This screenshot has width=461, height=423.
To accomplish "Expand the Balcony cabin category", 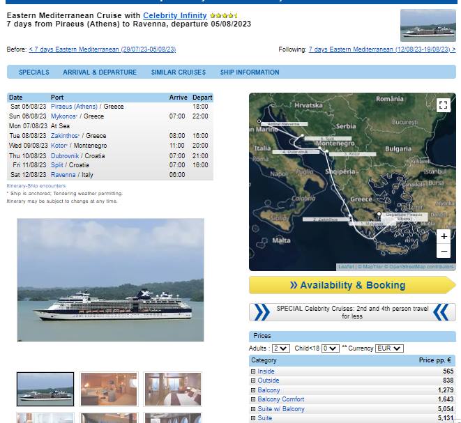I will (x=253, y=390).
